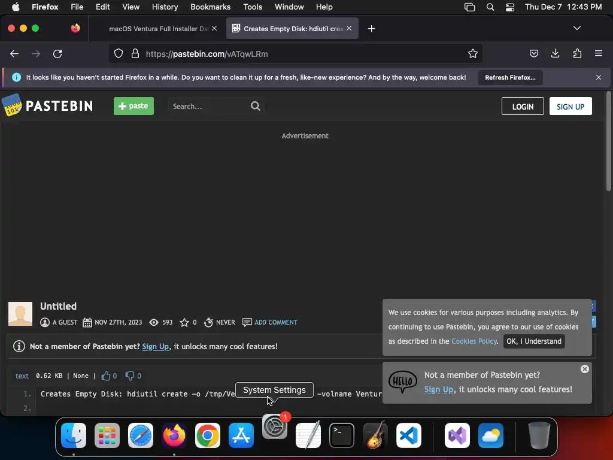Launch Visual Studio Code from the Dock
The image size is (613, 460).
[408, 435]
